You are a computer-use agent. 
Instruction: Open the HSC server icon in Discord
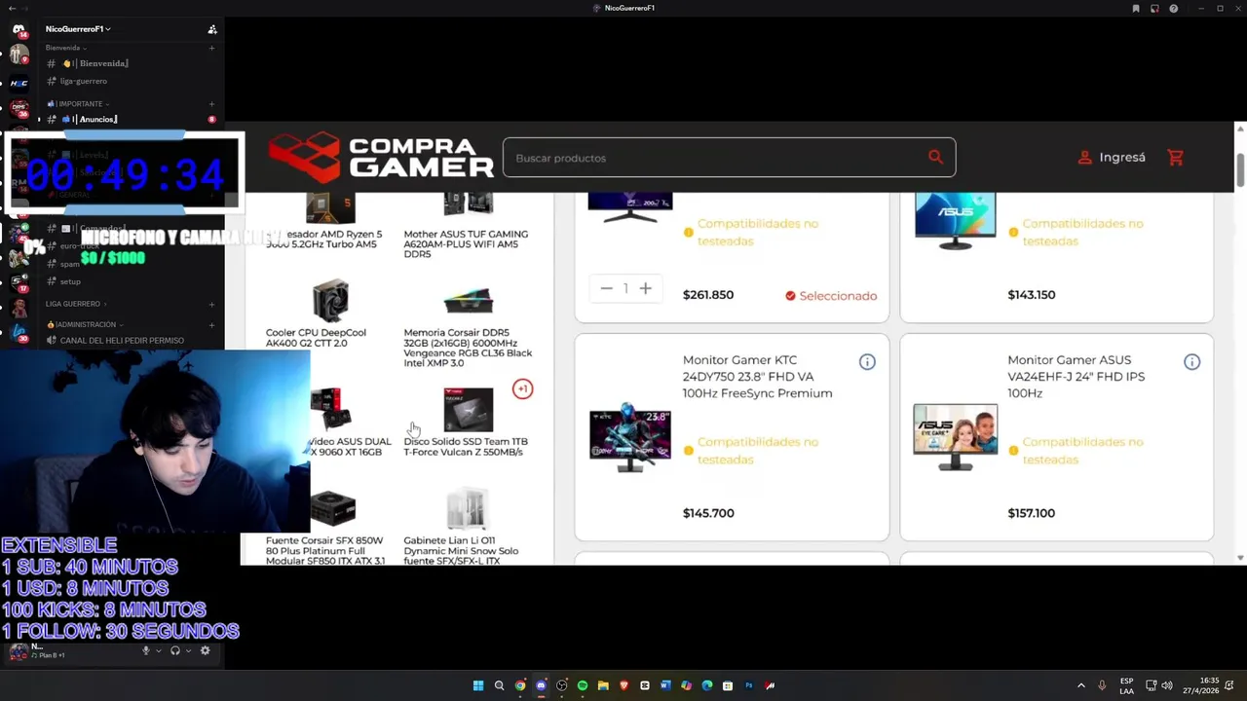point(19,83)
